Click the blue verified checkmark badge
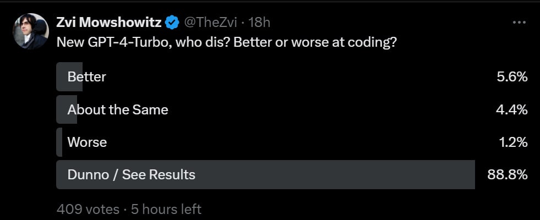540x220 pixels. coord(172,23)
